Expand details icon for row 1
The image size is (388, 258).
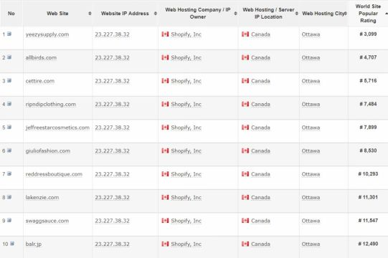[x=9, y=34]
